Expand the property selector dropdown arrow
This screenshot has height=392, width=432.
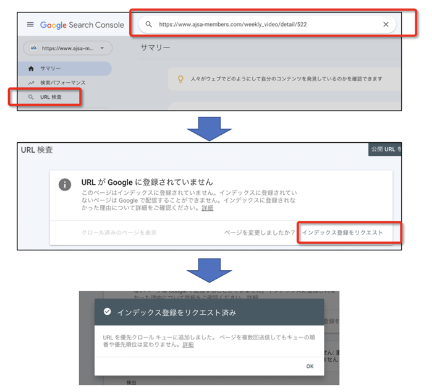click(x=102, y=48)
